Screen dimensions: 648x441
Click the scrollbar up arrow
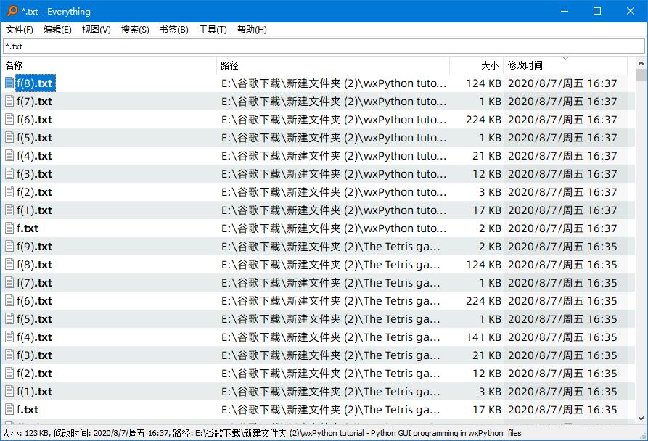click(x=641, y=64)
